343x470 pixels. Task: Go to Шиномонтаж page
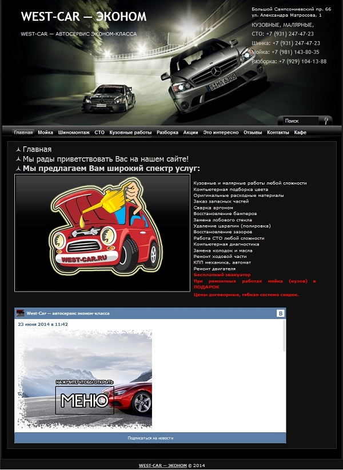pyautogui.click(x=74, y=132)
